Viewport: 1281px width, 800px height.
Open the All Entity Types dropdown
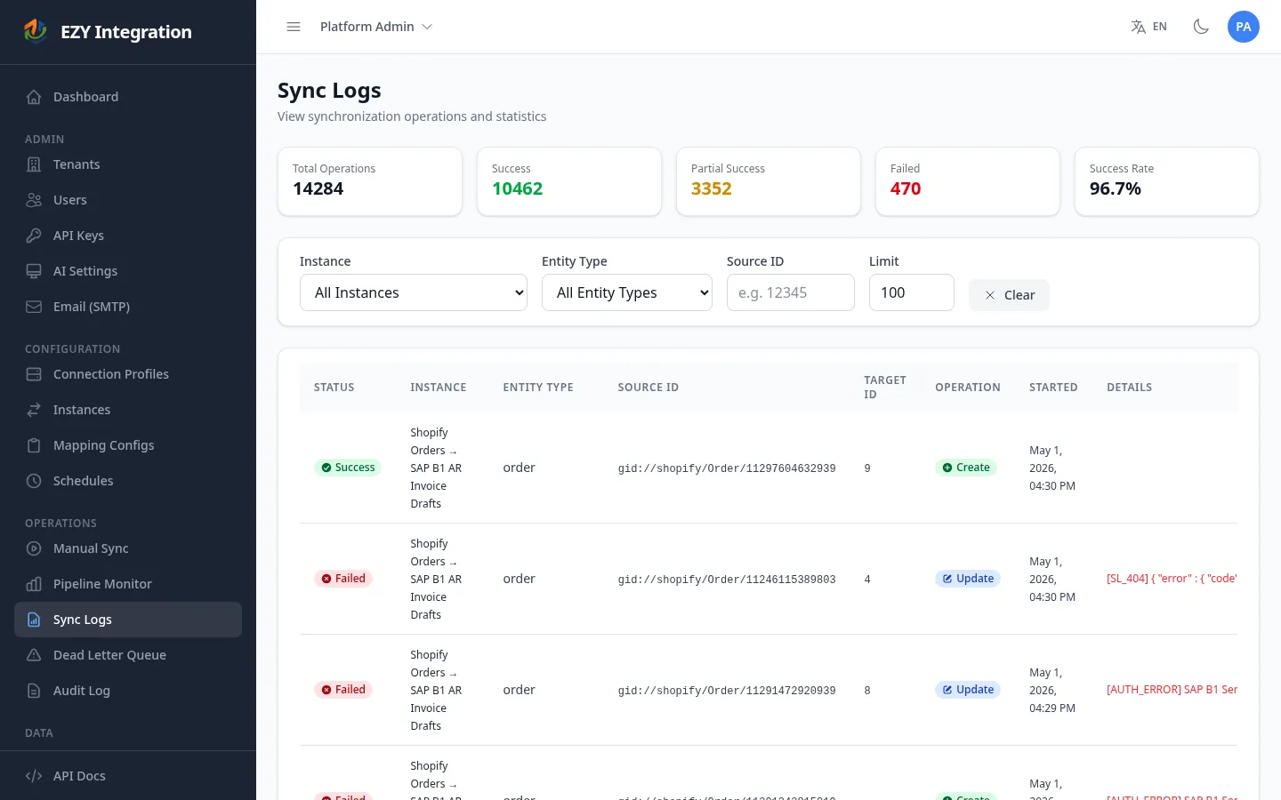(x=627, y=292)
